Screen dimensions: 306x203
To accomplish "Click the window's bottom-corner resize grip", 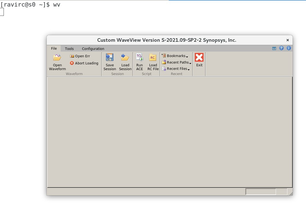I will click(291, 193).
